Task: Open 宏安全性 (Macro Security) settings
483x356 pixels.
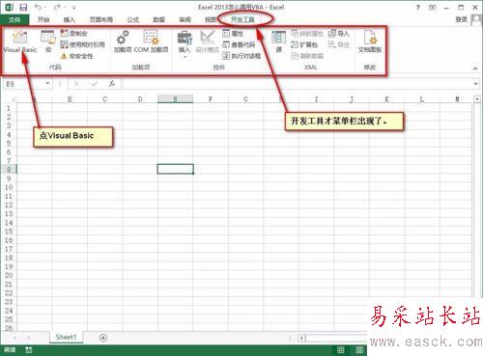Action: coord(76,56)
